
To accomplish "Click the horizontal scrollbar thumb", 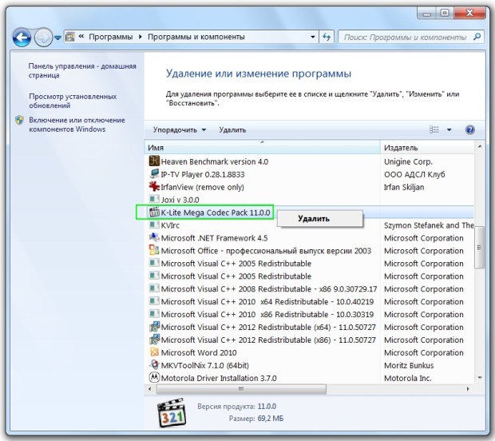I will point(241,389).
